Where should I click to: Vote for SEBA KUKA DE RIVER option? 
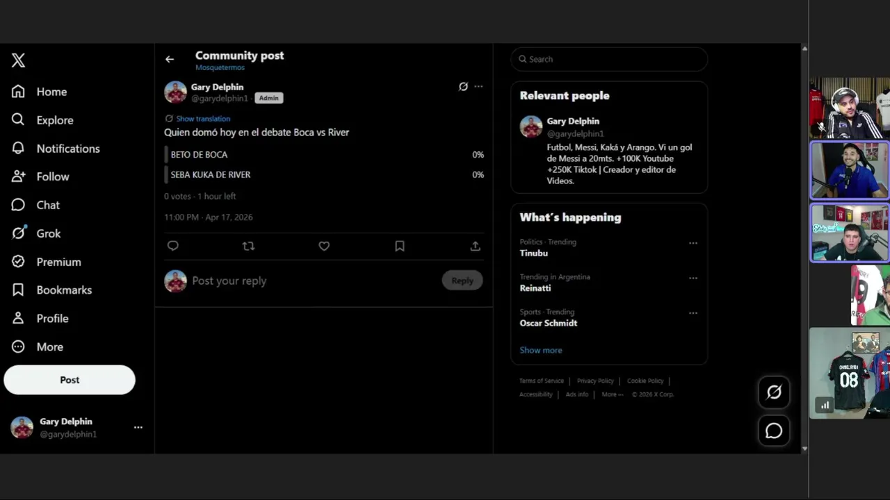[324, 174]
